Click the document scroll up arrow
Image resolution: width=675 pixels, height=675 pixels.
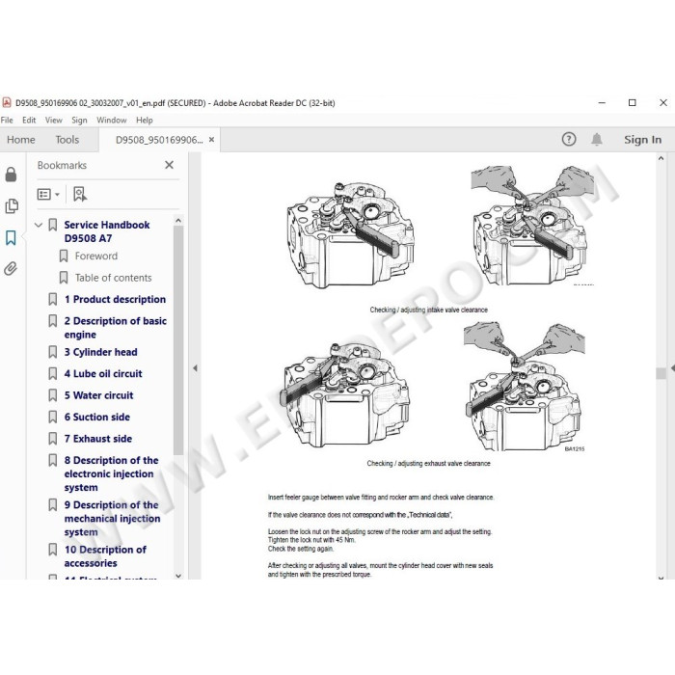tap(661, 158)
